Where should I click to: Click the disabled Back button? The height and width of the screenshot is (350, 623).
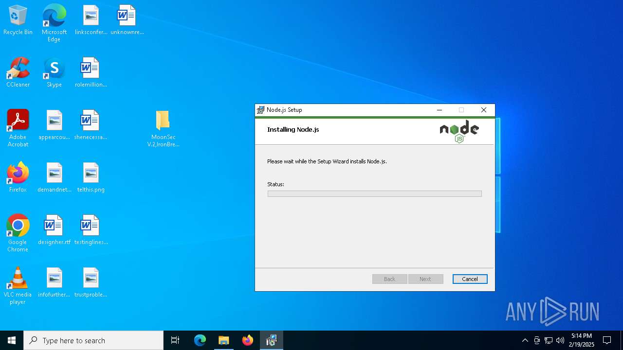[390, 279]
